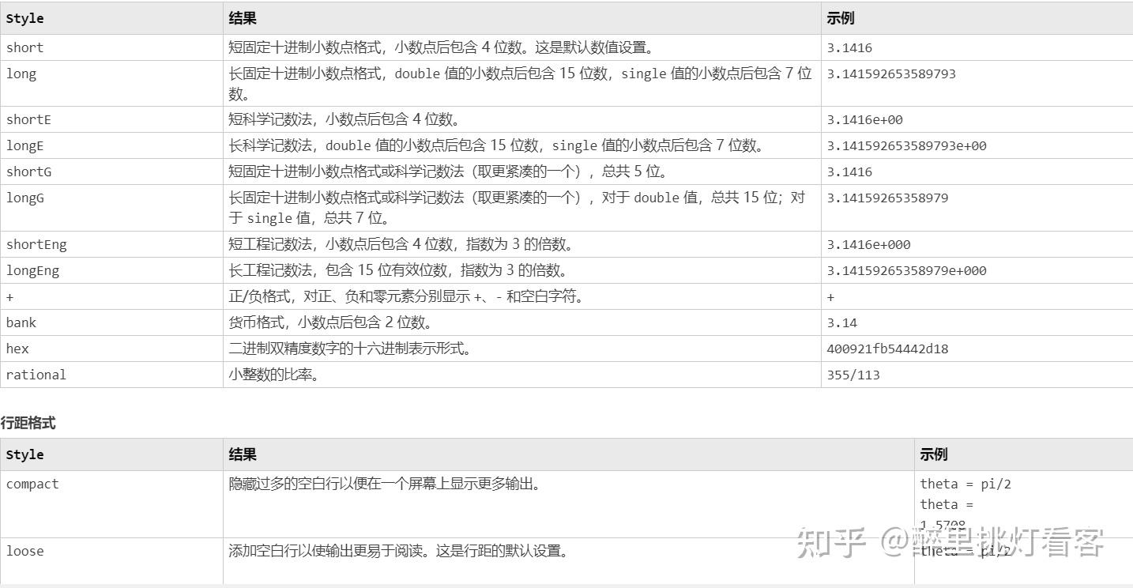Screen dimensions: 1133x588
Task: Select the shortEng row
Action: (36, 244)
